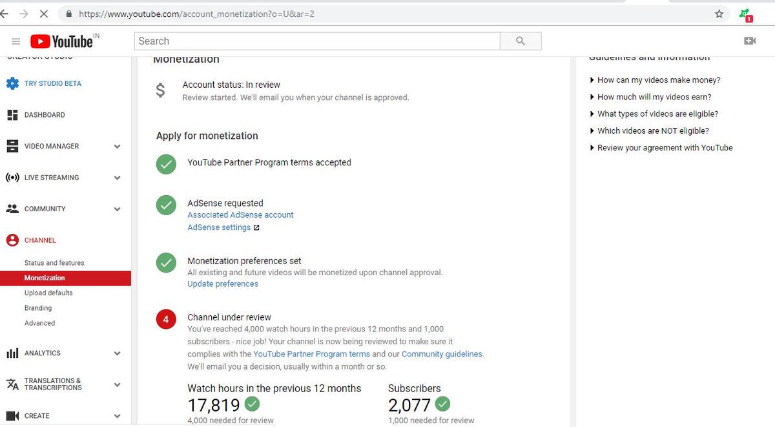Click 'Apply for monetization' heading
The image size is (775, 427).
[x=207, y=136]
